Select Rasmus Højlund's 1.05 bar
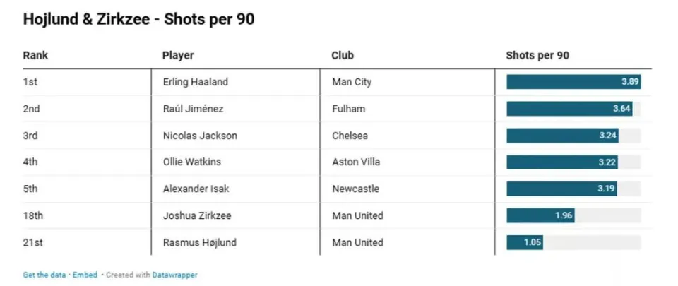This screenshot has width=678, height=286. pyautogui.click(x=525, y=242)
